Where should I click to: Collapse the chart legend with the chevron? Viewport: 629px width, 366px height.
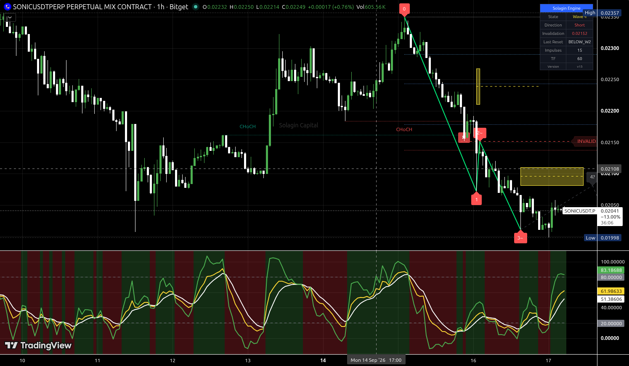pos(10,18)
